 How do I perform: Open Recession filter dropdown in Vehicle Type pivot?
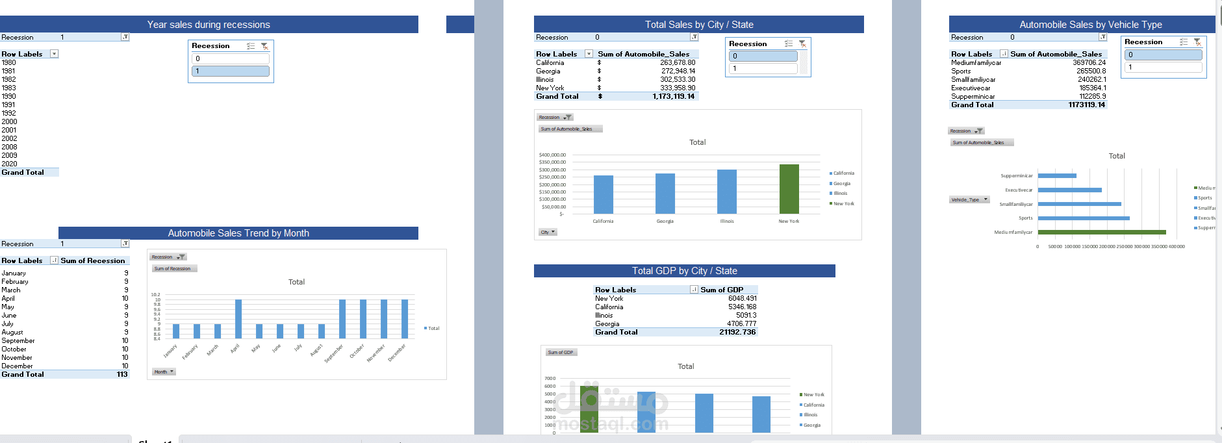tap(1103, 37)
